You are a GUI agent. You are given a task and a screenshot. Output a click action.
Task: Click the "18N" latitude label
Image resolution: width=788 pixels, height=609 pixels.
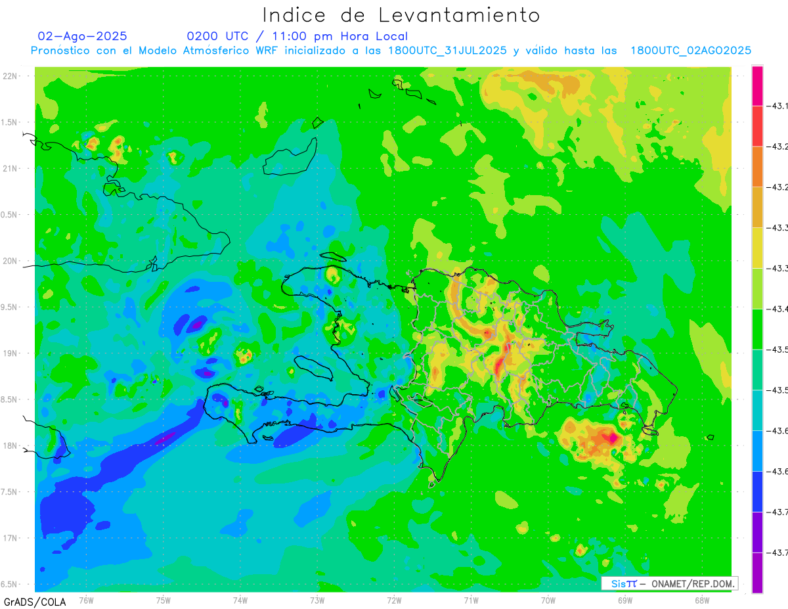[x=11, y=445]
